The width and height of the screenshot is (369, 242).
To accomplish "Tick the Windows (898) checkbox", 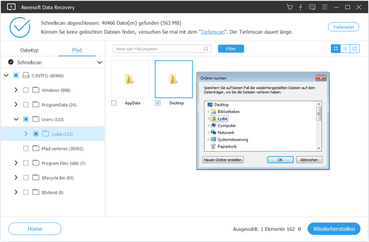I will pyautogui.click(x=26, y=90).
